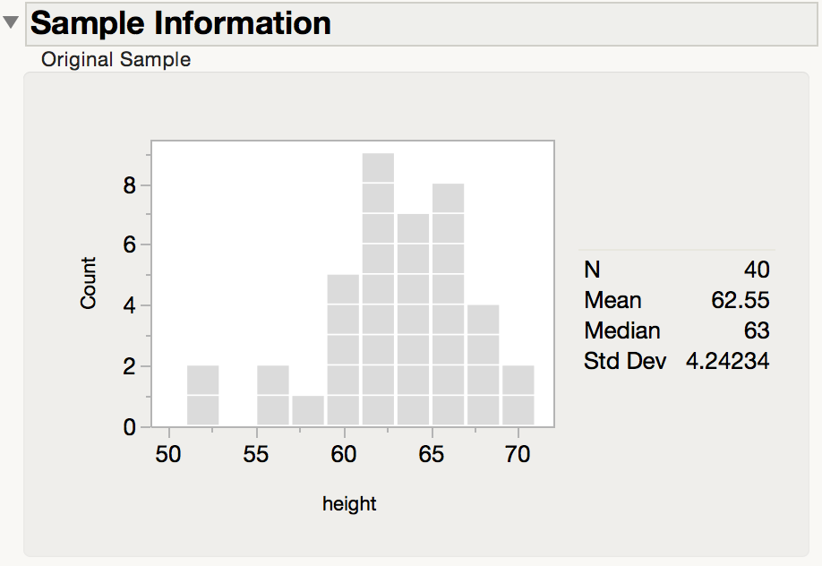Select the histogram bar at 63-65
This screenshot has width=822, height=566.
413,320
